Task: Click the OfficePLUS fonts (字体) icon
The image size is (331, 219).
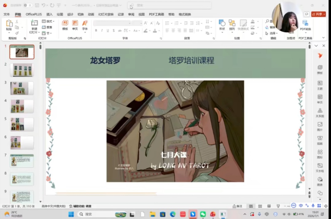Action: [85, 23]
